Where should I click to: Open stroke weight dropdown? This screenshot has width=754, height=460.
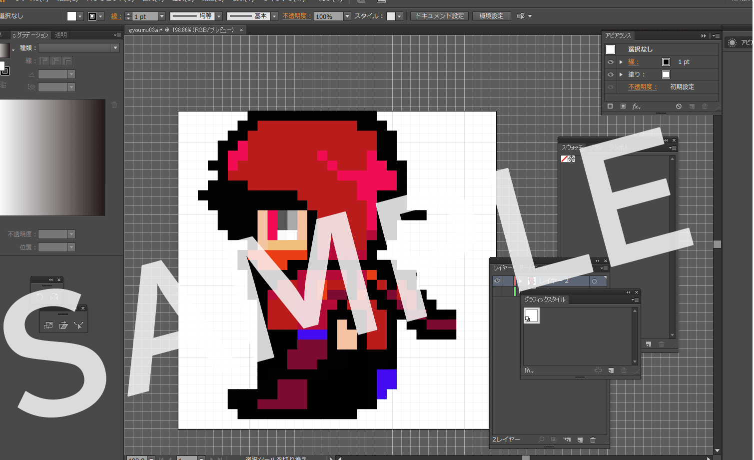[162, 16]
